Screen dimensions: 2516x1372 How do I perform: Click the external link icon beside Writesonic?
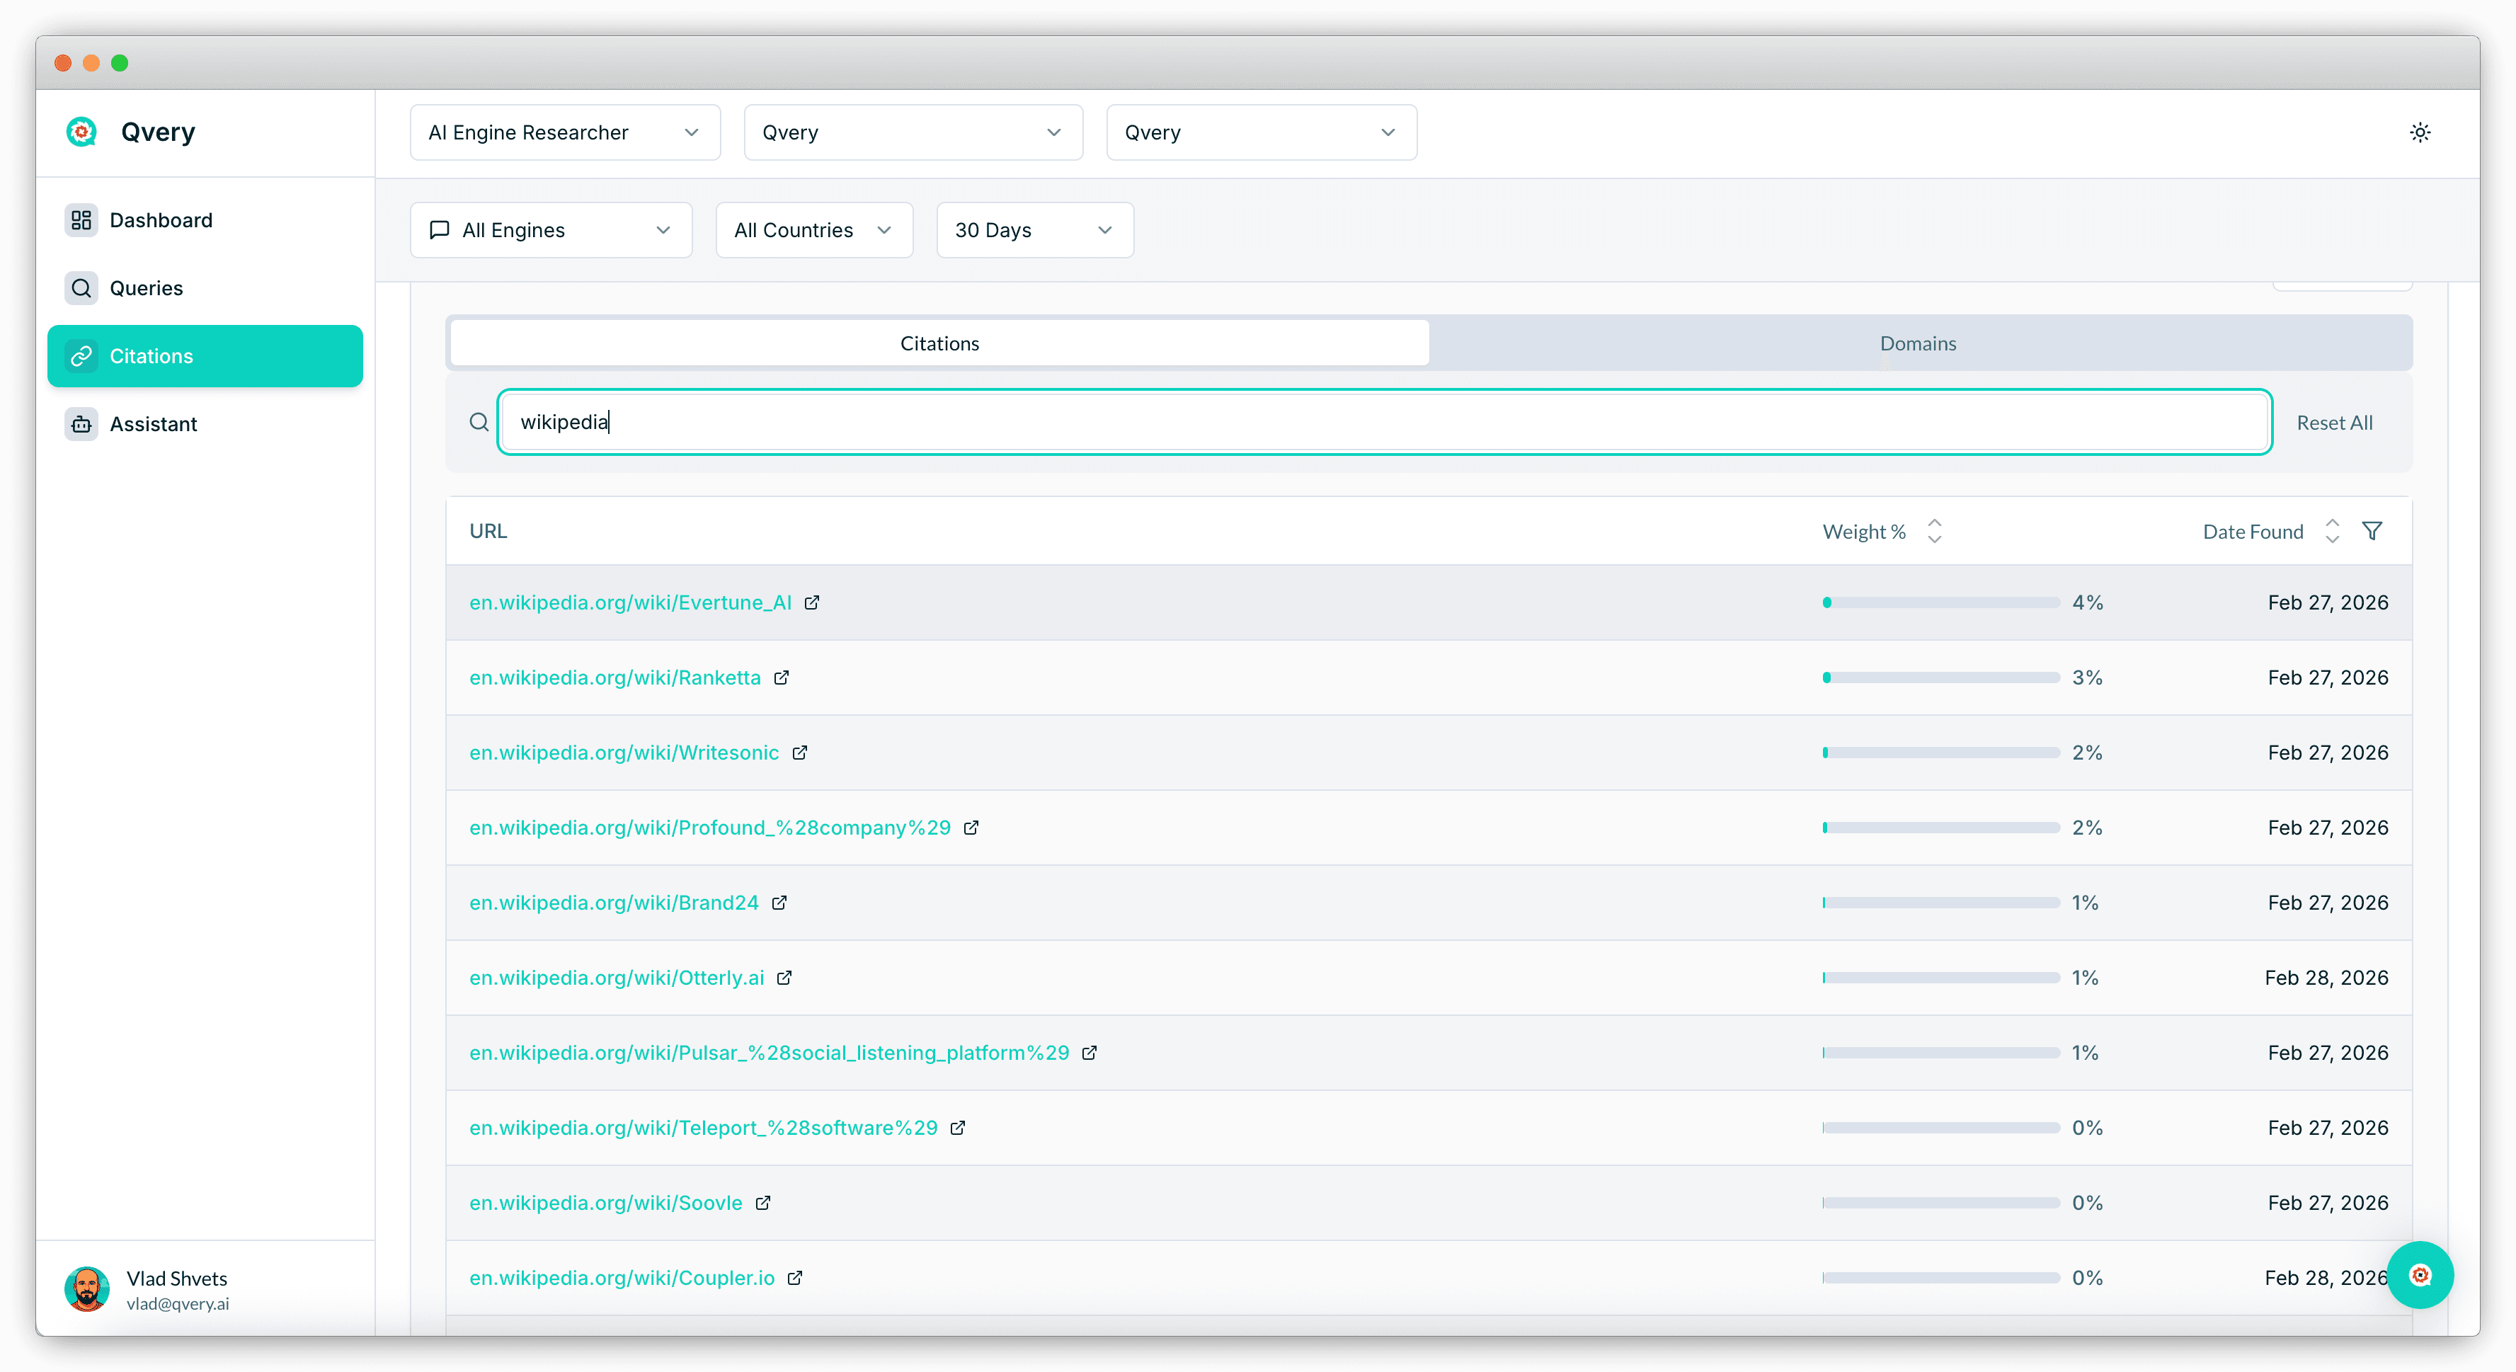click(x=800, y=753)
